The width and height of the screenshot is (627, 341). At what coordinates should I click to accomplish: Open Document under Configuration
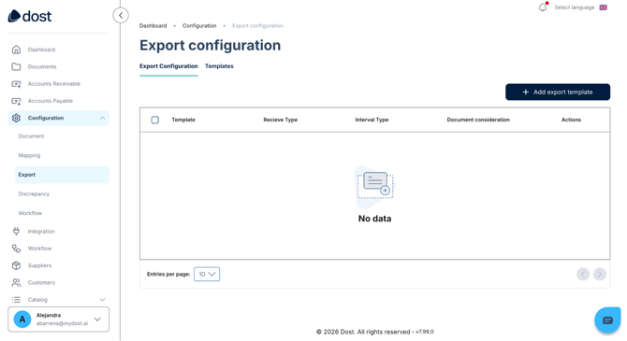coord(31,136)
